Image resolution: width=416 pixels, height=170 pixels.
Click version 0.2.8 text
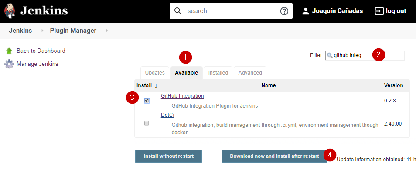click(x=390, y=101)
